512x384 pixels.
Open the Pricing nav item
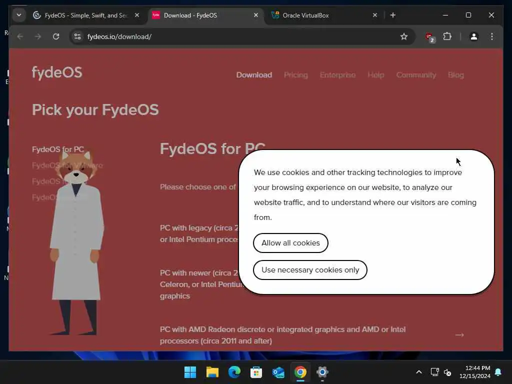(x=296, y=75)
